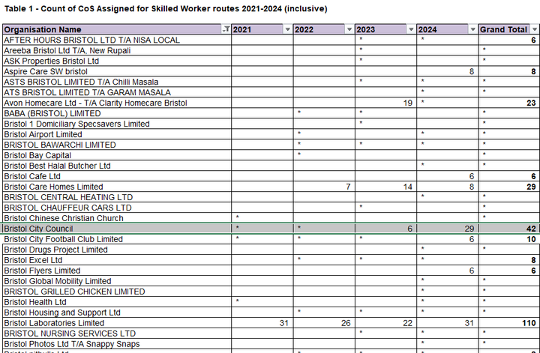
Task: Select the Bristol Airport Limited cell
Action: tap(117, 134)
